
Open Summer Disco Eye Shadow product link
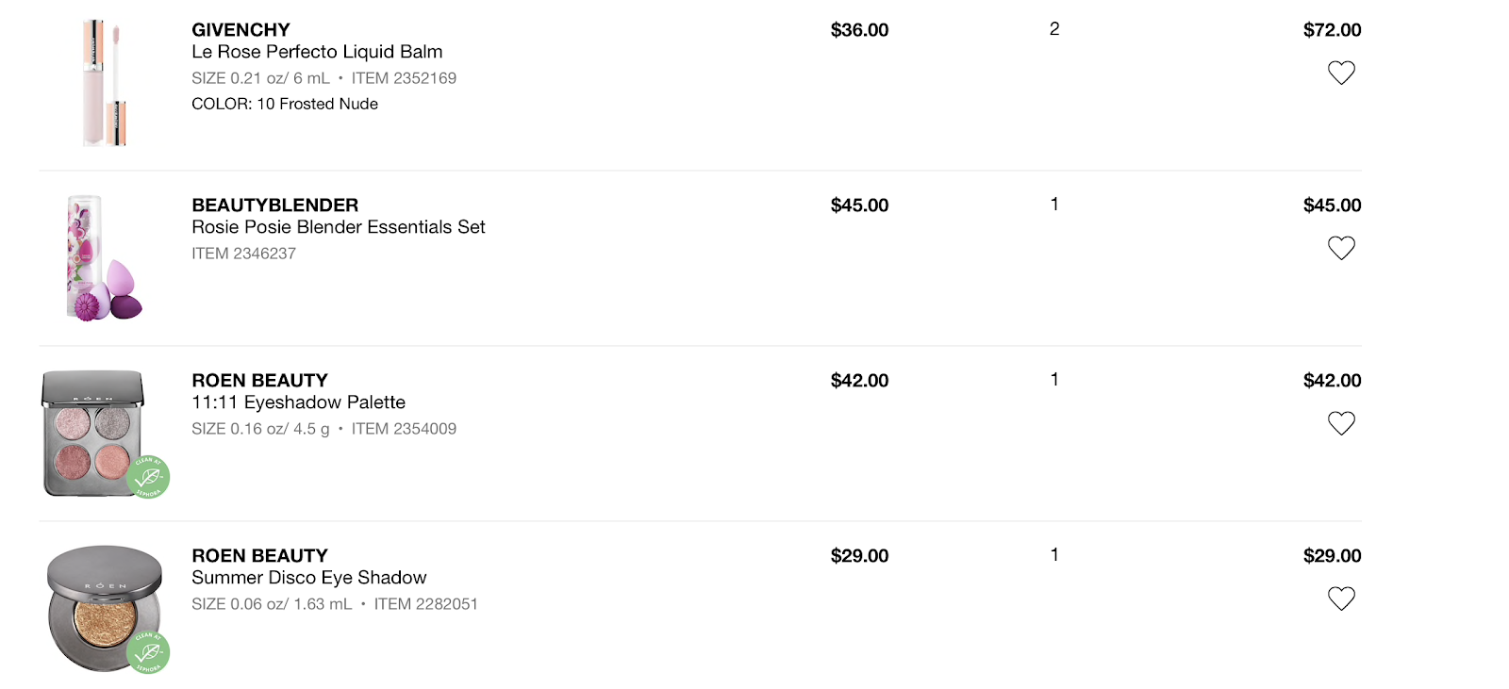coord(308,578)
